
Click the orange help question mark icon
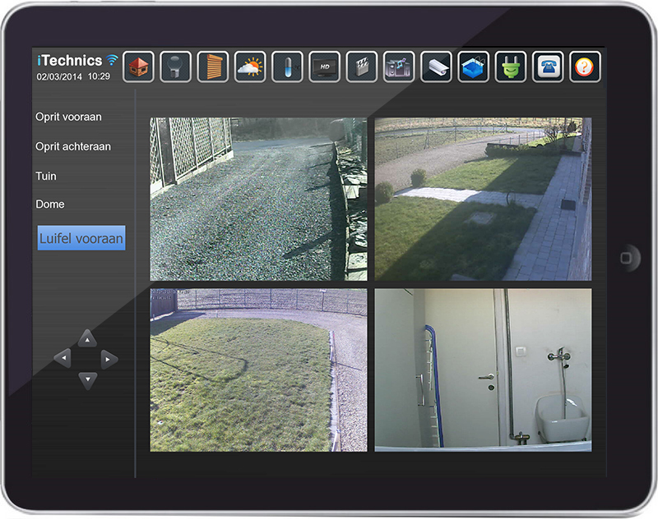point(585,67)
